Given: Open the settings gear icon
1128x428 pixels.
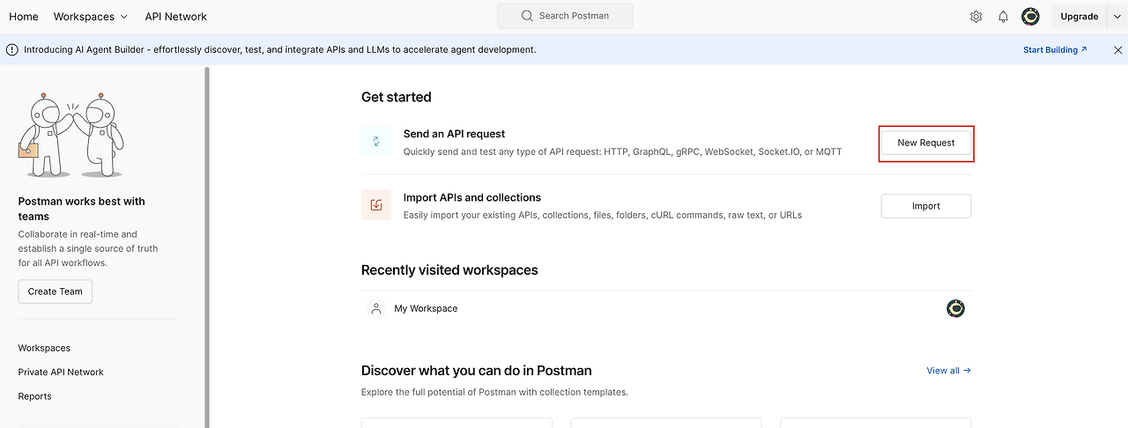Looking at the screenshot, I should coord(976,17).
